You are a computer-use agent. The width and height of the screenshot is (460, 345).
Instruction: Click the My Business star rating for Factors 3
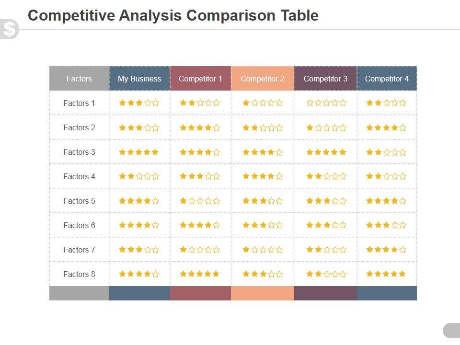pos(139,152)
